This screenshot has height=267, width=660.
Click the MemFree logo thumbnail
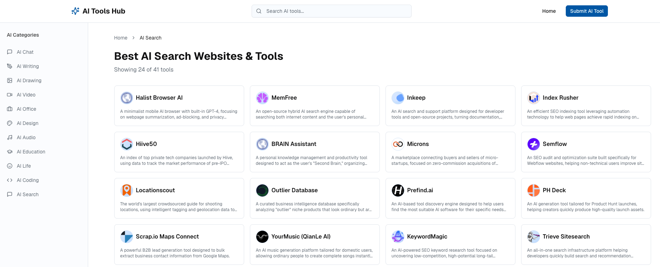[x=262, y=98]
